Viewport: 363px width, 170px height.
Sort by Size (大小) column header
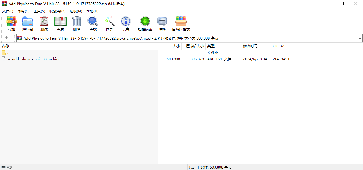coord(176,46)
